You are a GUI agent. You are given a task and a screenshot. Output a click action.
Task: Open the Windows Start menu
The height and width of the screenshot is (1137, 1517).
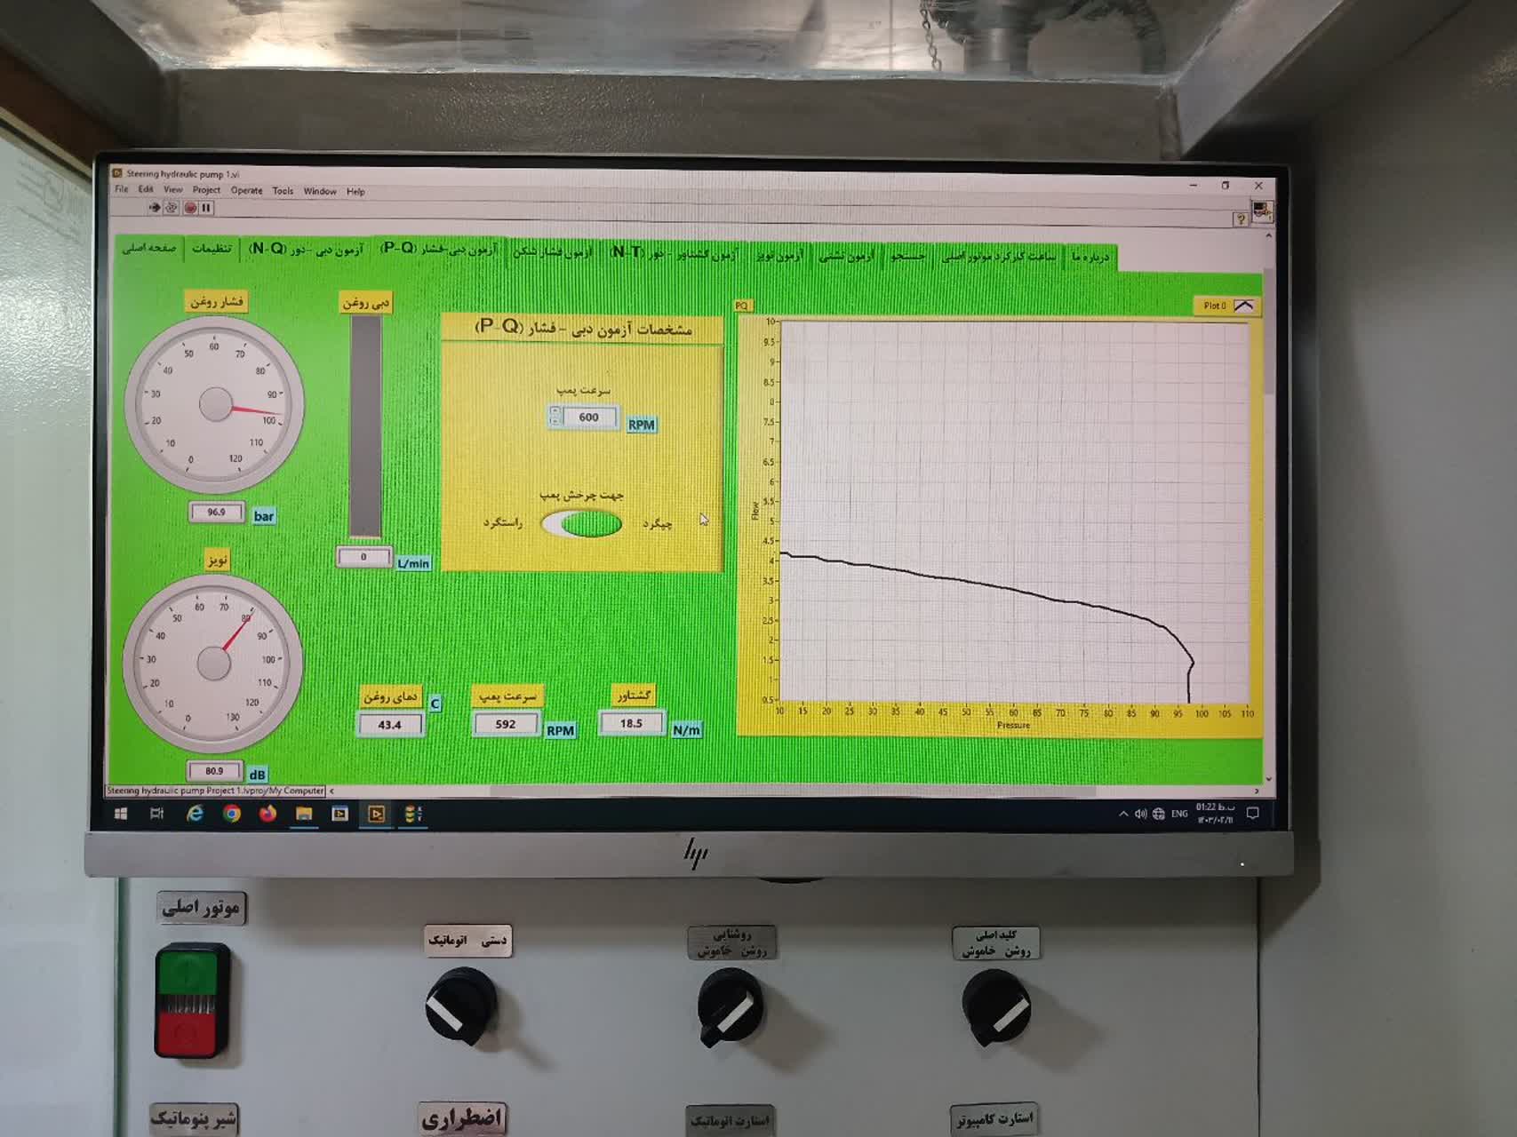coord(121,814)
